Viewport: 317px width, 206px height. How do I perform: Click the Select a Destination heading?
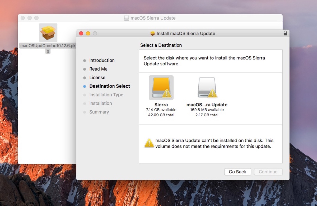pos(161,45)
